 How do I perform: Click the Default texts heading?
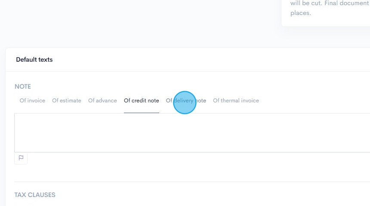coord(34,60)
